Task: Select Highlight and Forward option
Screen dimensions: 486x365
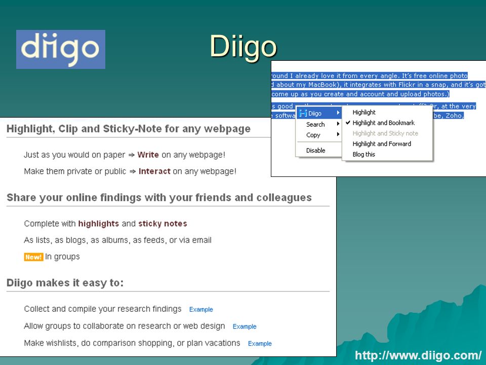Action: point(382,144)
